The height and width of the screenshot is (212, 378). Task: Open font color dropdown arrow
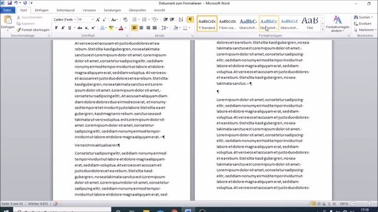pos(125,28)
